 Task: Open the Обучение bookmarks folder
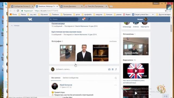(x=43, y=14)
